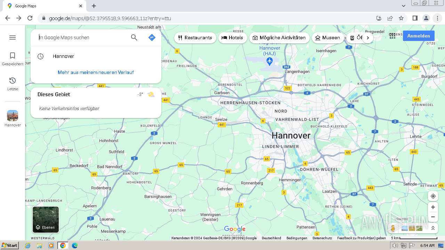Image resolution: width=445 pixels, height=250 pixels.
Task: Share this page via share icon
Action: (390, 18)
